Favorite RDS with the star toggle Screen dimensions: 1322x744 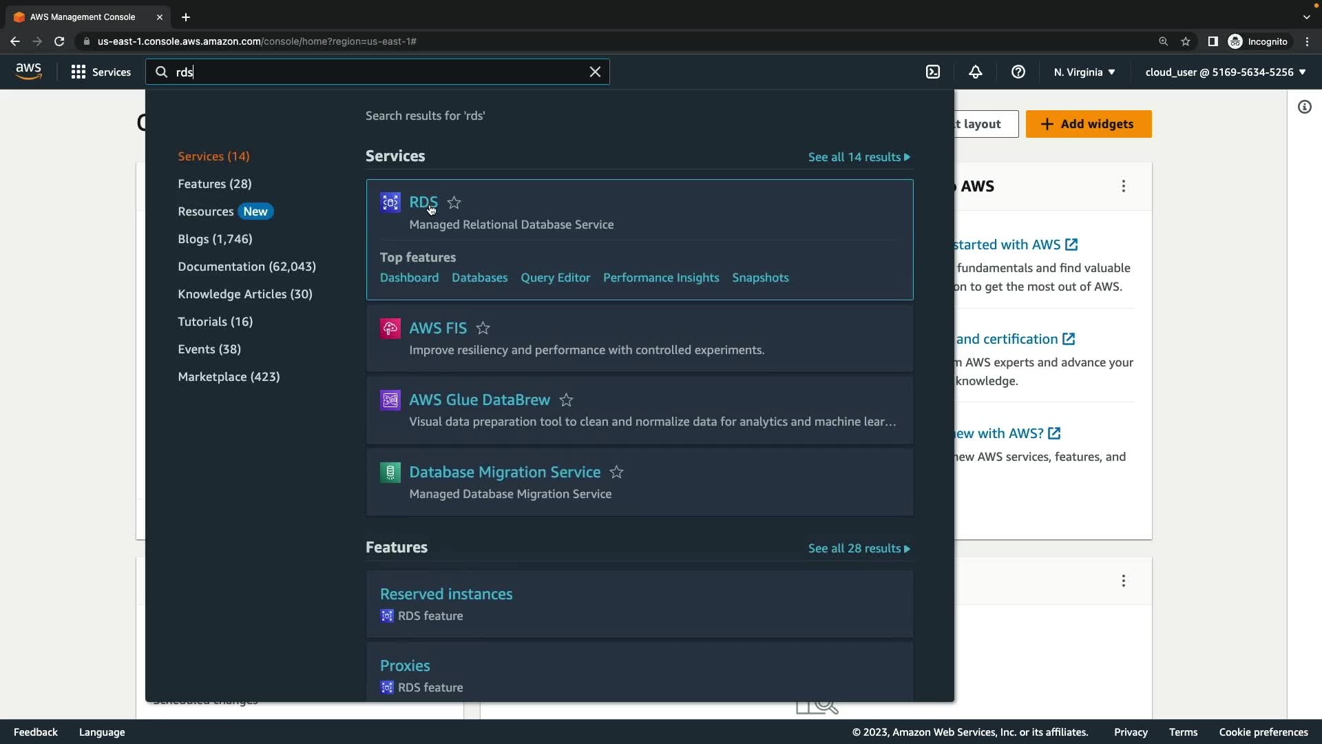pos(454,203)
